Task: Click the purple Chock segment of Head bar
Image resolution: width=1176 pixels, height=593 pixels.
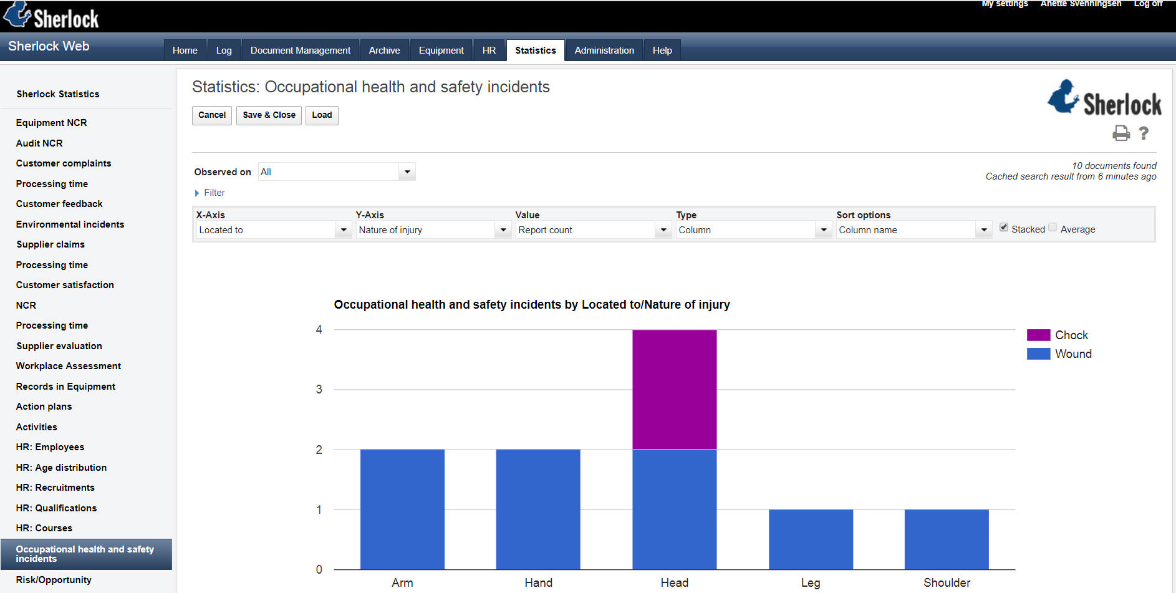Action: [x=675, y=390]
